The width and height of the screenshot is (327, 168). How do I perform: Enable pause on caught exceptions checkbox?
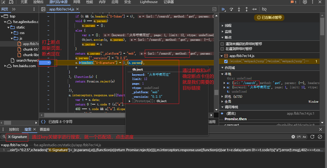pyautogui.click(x=222, y=49)
